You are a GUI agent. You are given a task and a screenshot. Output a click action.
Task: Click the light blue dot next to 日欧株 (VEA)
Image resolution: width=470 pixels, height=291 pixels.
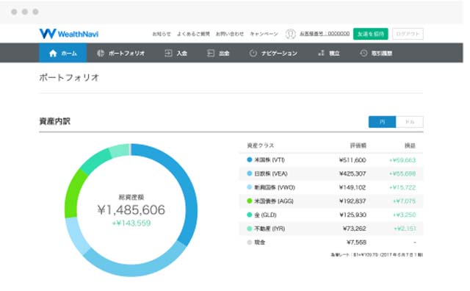click(x=250, y=173)
